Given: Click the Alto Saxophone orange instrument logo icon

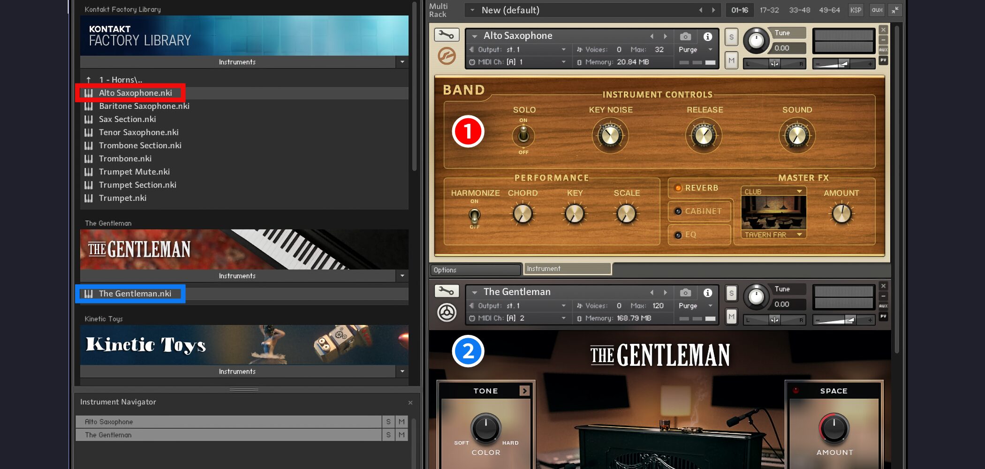Looking at the screenshot, I should pos(447,57).
